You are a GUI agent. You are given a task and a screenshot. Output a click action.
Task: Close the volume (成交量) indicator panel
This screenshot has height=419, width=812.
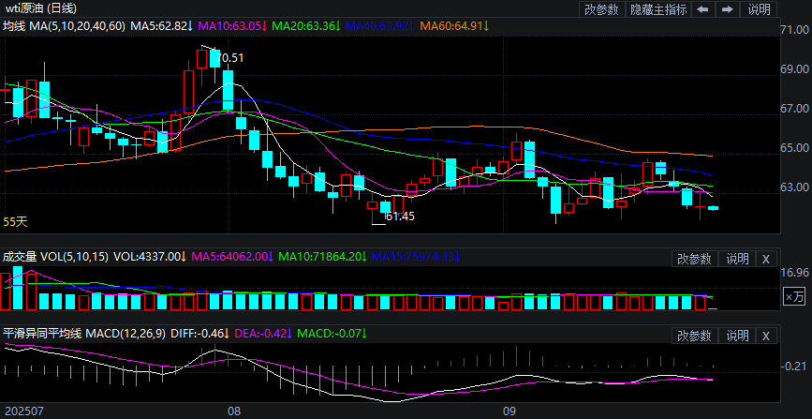pos(765,259)
